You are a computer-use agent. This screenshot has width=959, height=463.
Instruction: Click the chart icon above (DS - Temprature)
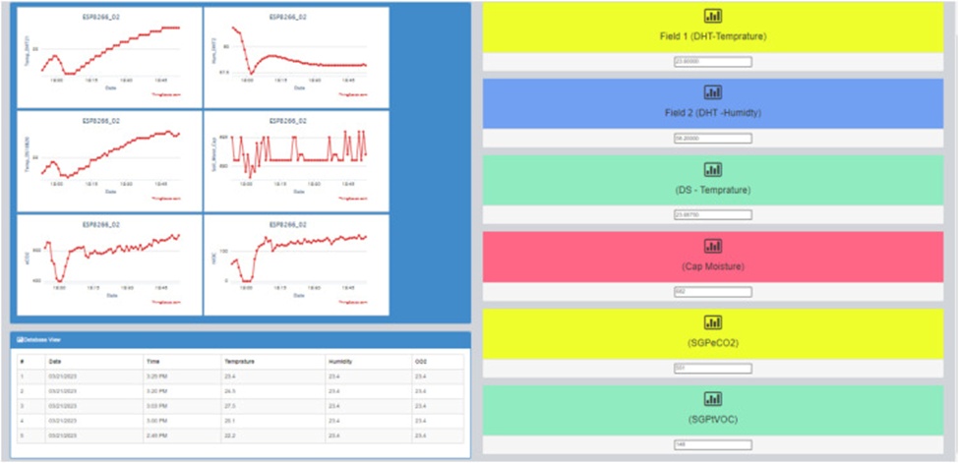(x=712, y=169)
